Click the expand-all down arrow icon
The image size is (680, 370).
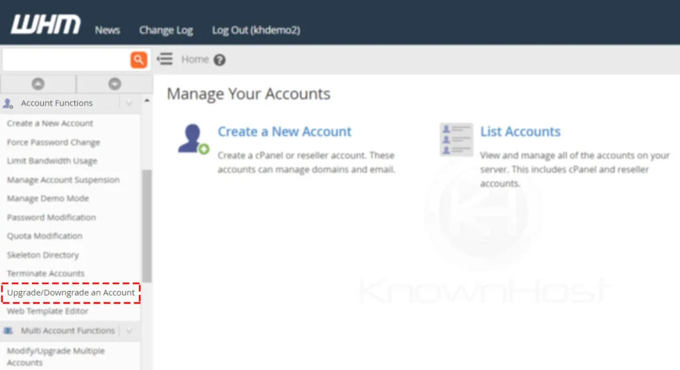point(114,84)
